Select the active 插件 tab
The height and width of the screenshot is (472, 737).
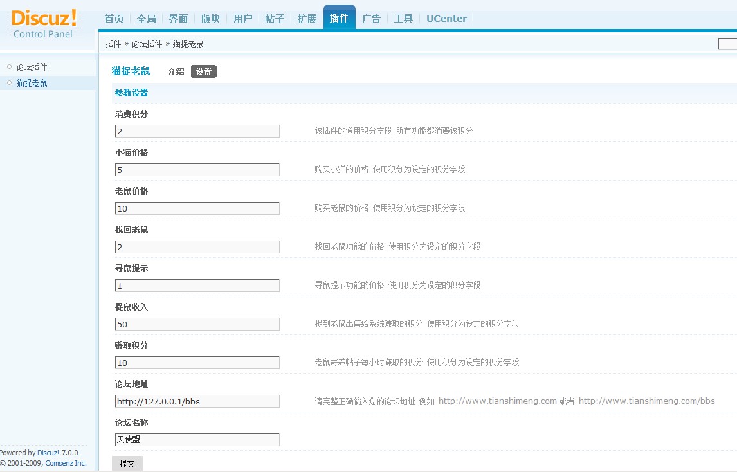[339, 18]
